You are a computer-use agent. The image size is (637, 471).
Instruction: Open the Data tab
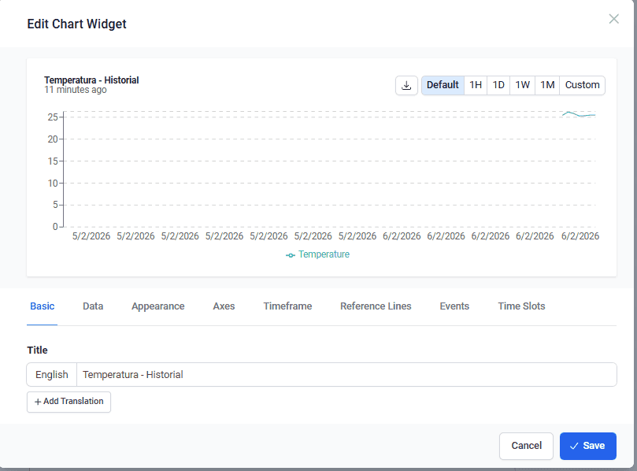tap(93, 306)
